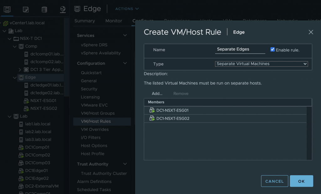Click the Edge cluster icon in the header
The image size is (321, 194).
pos(77,9)
